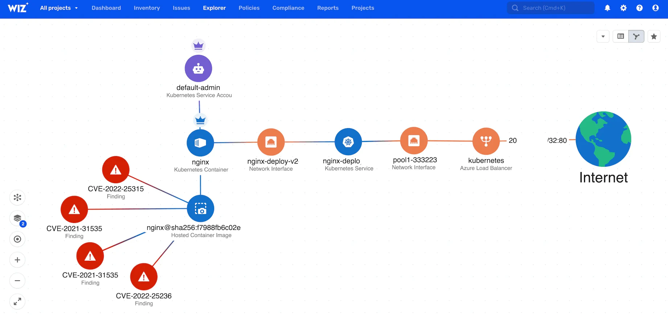Zoom out with the minus button
This screenshot has width=668, height=315.
point(17,281)
